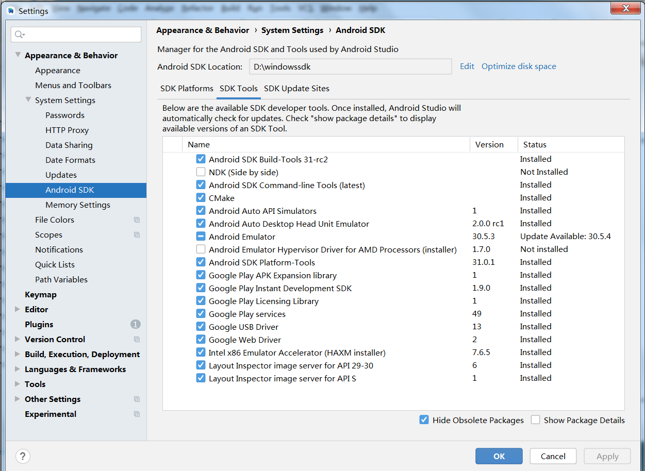
Task: Uncheck Google Play services
Action: click(x=201, y=314)
